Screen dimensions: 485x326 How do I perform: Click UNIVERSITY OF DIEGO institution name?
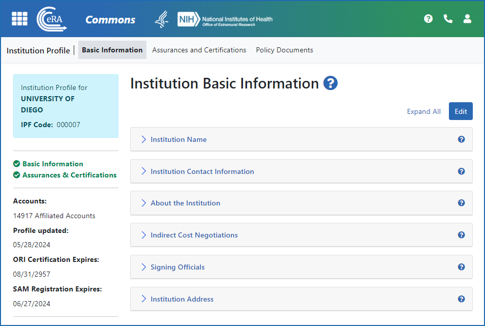coord(48,104)
